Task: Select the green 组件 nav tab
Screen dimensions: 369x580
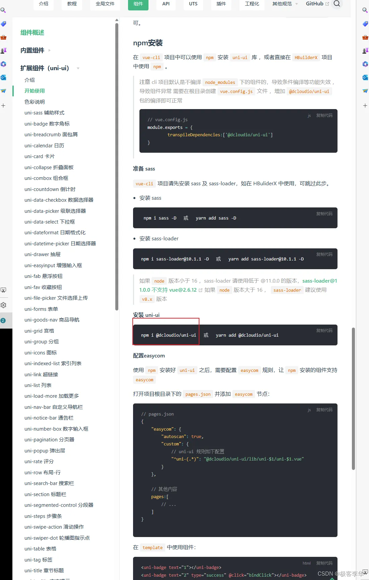Action: tap(138, 4)
